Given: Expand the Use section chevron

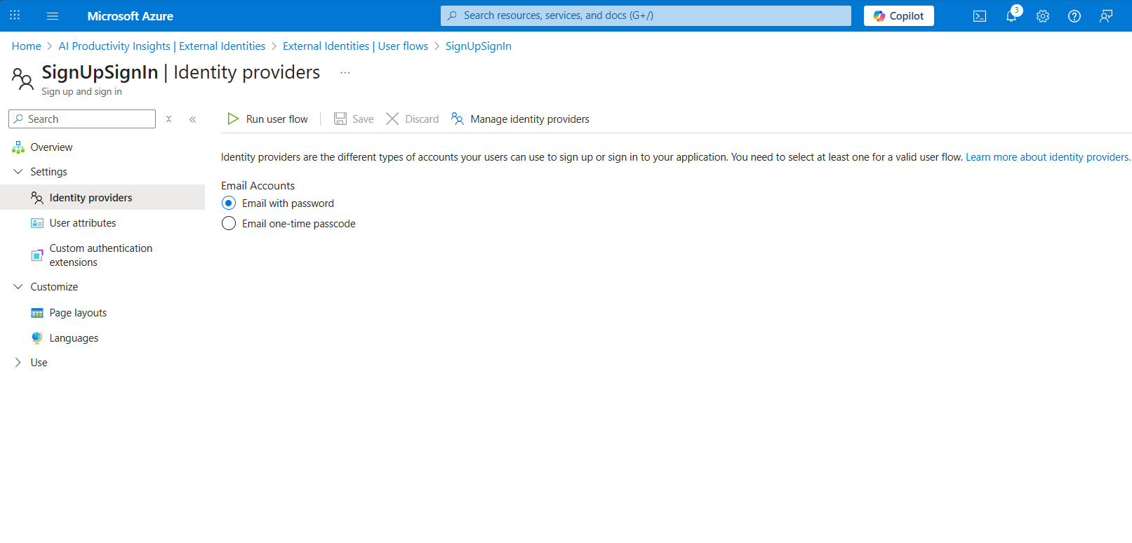Looking at the screenshot, I should (x=18, y=363).
